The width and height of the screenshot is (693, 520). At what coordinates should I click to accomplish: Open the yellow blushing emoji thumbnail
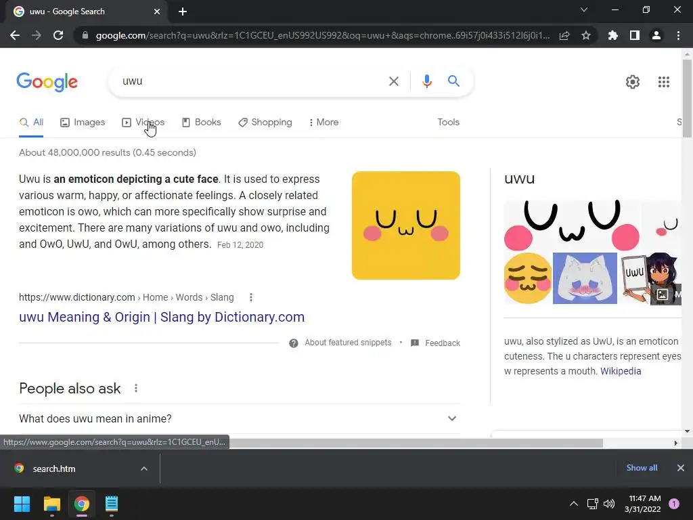[528, 278]
